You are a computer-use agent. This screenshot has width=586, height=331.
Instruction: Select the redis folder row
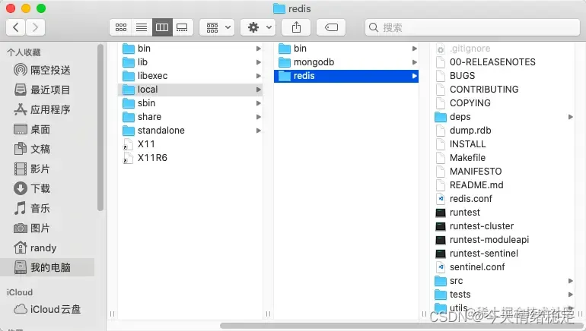(x=346, y=76)
